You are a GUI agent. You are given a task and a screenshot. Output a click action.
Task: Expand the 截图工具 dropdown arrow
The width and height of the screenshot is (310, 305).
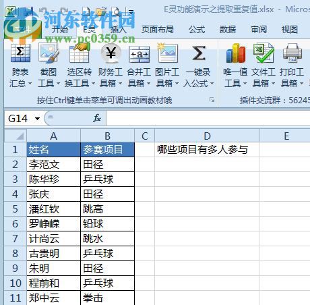pyautogui.click(x=59, y=84)
